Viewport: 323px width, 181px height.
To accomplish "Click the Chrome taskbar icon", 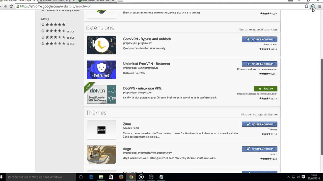I will click(131, 177).
